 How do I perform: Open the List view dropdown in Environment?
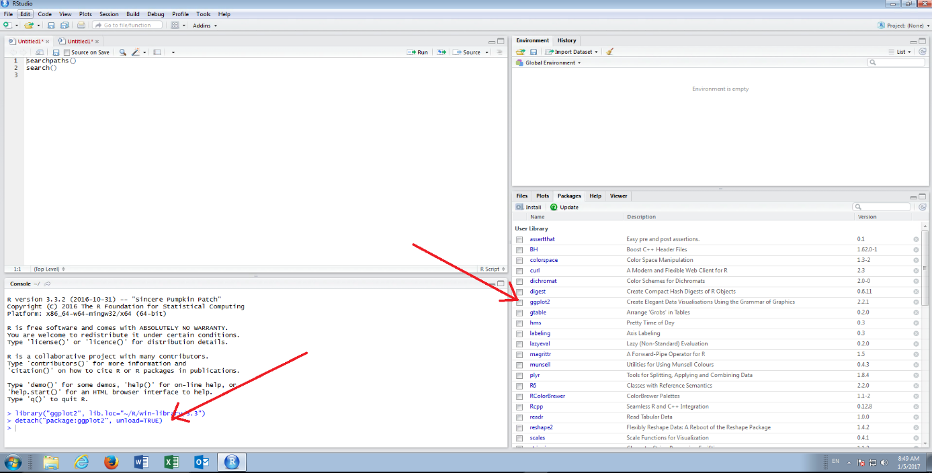[x=900, y=52]
